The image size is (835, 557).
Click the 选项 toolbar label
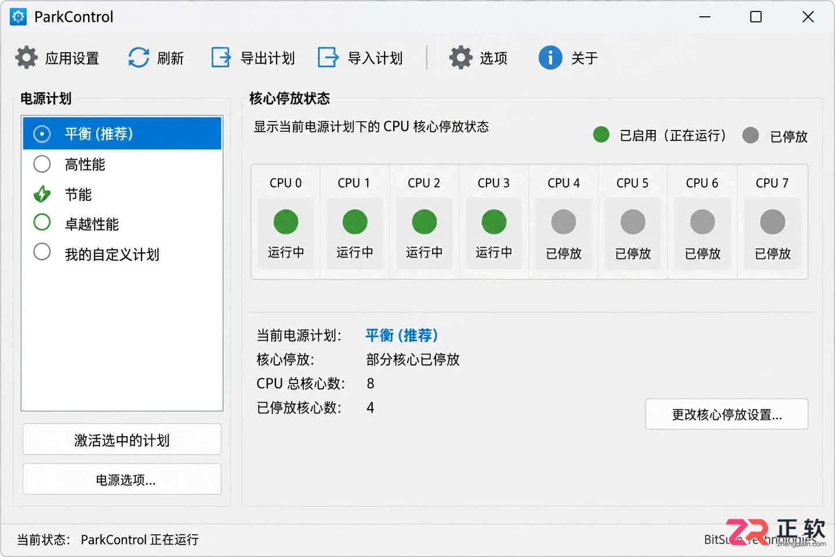pos(493,58)
